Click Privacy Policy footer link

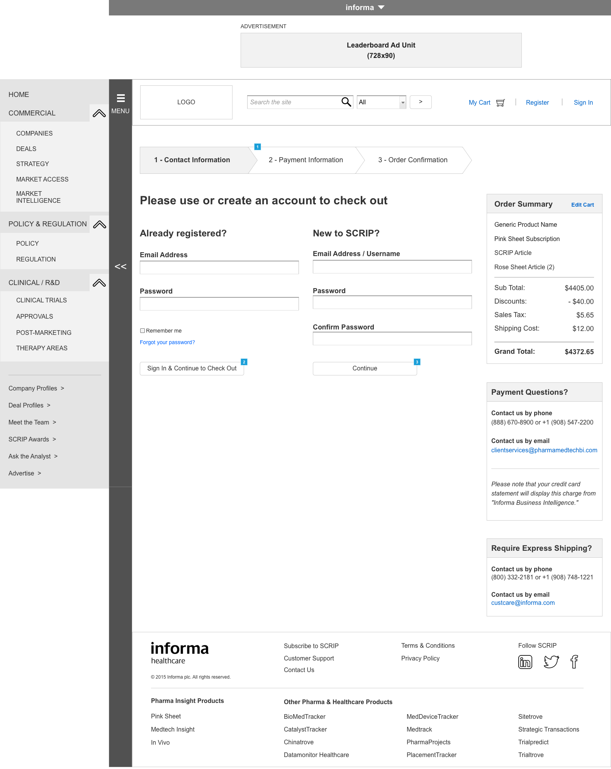420,658
